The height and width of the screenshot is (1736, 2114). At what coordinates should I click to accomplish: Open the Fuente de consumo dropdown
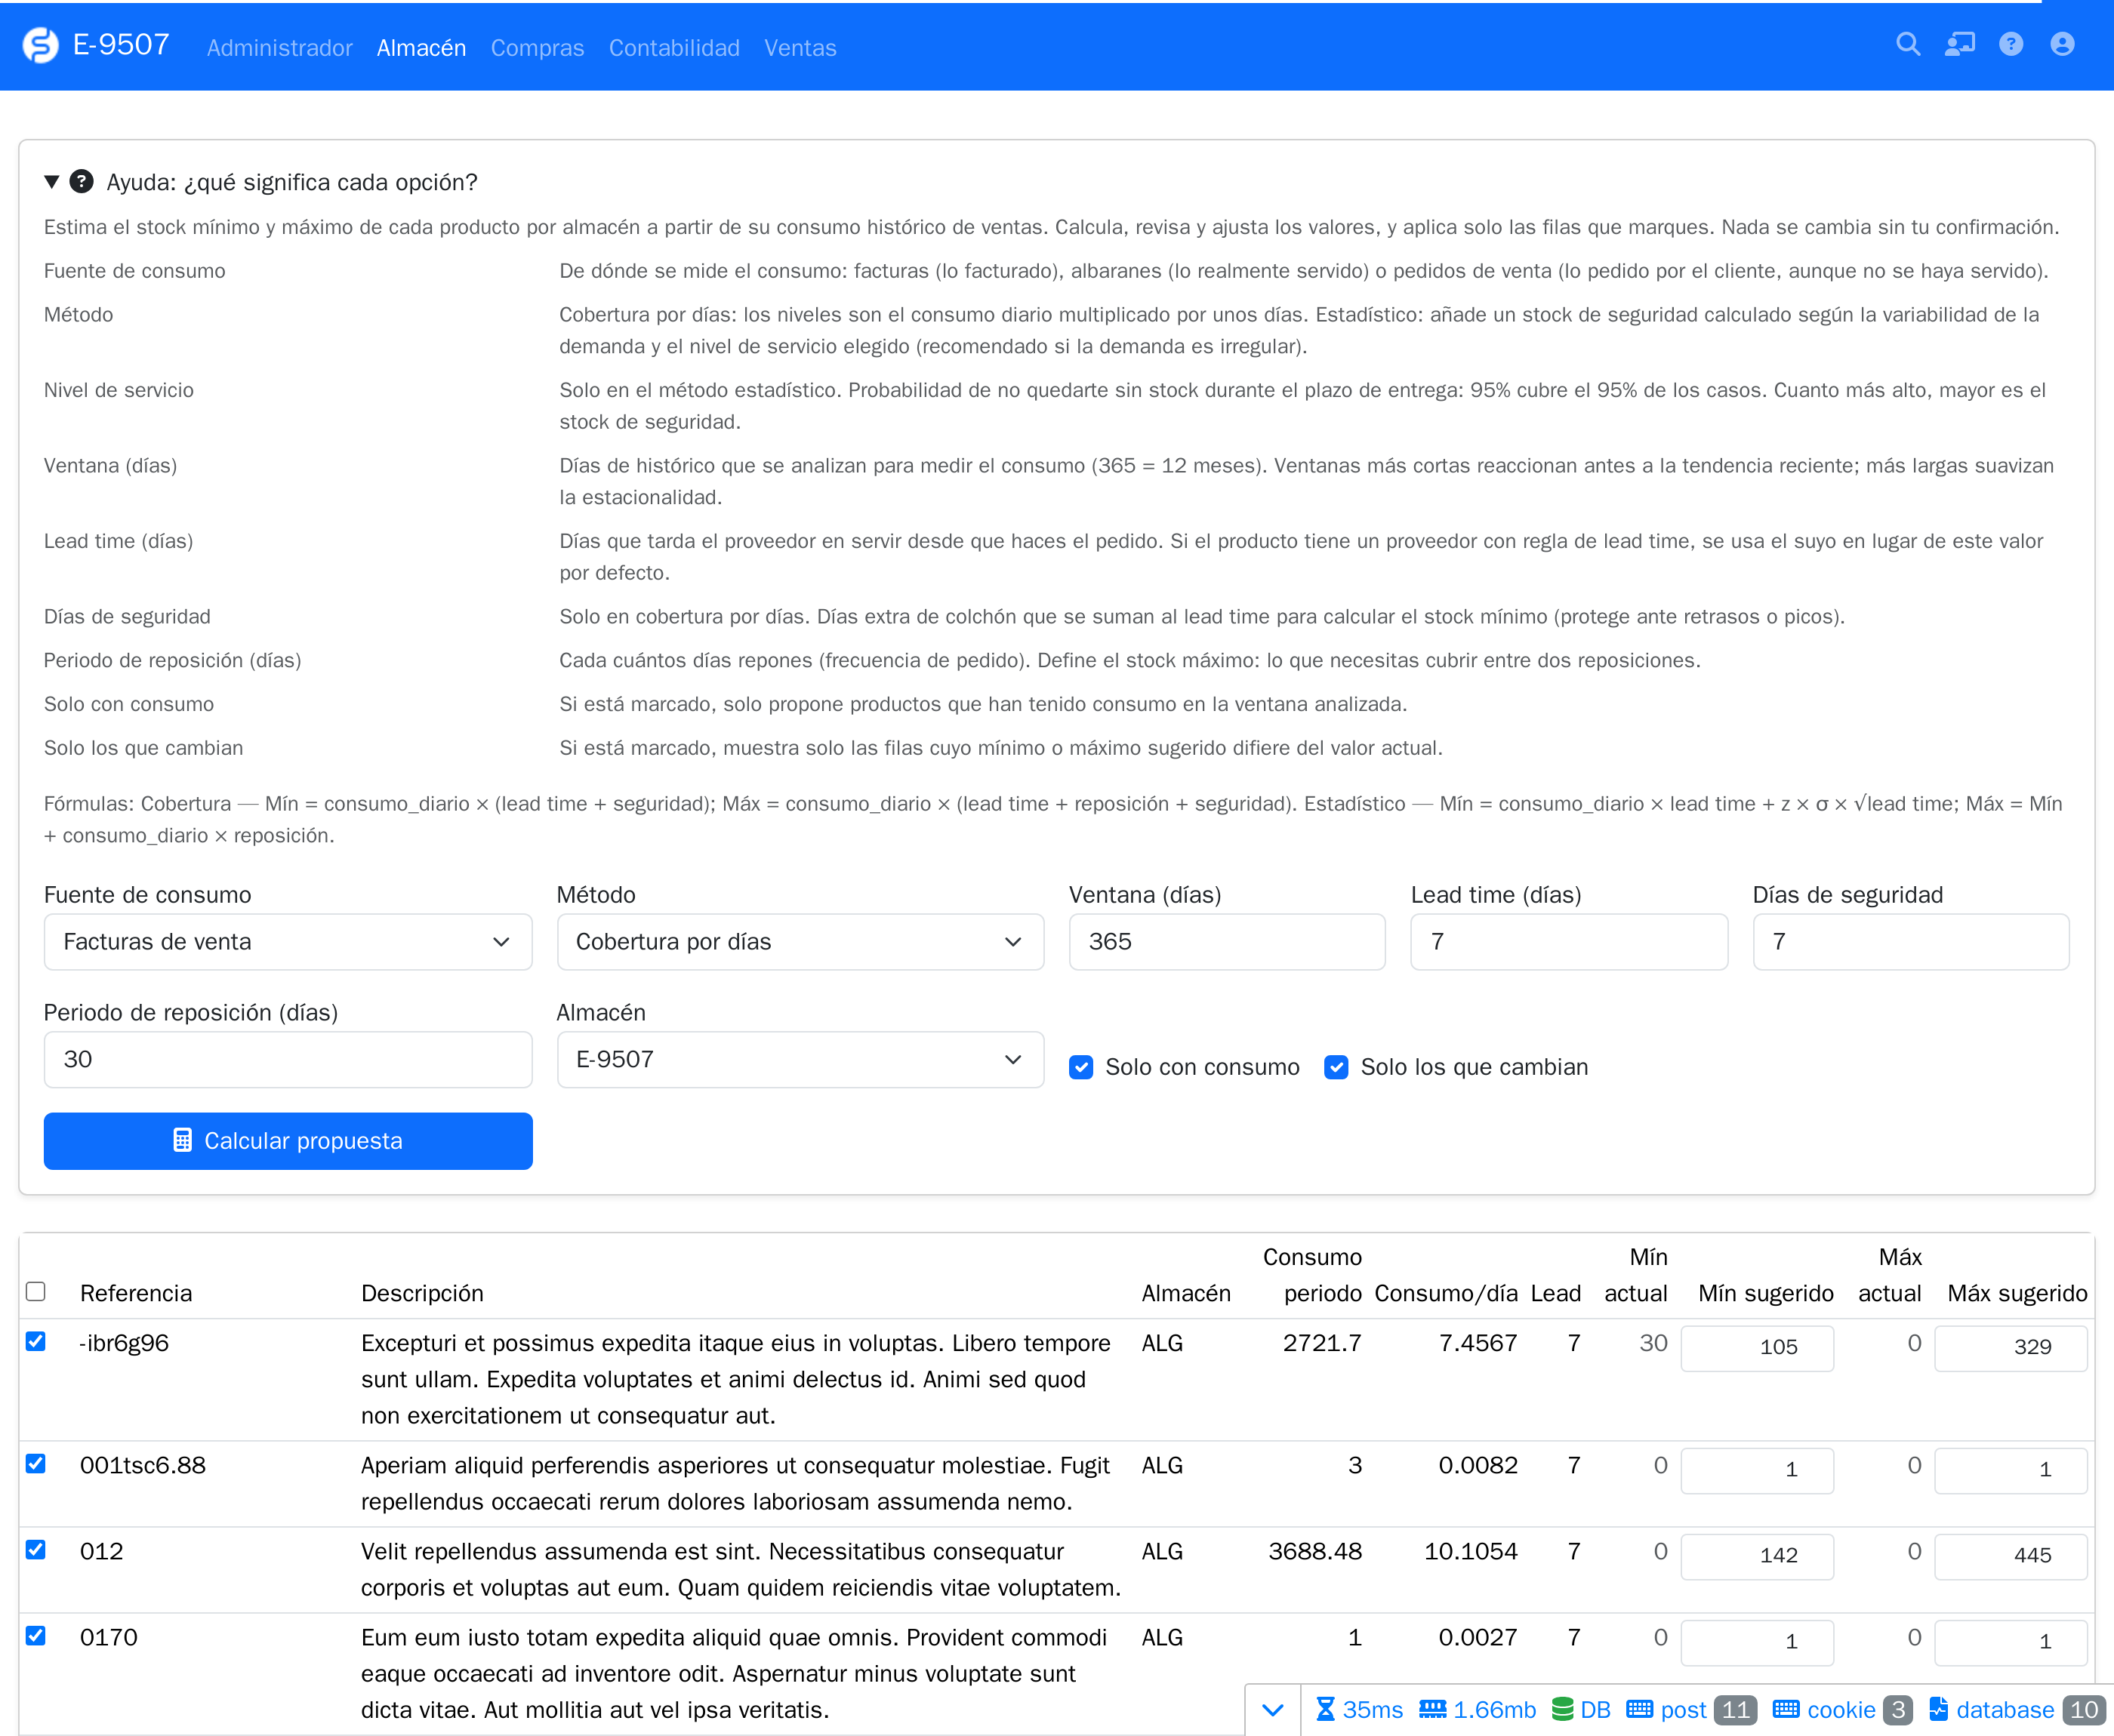(x=288, y=942)
